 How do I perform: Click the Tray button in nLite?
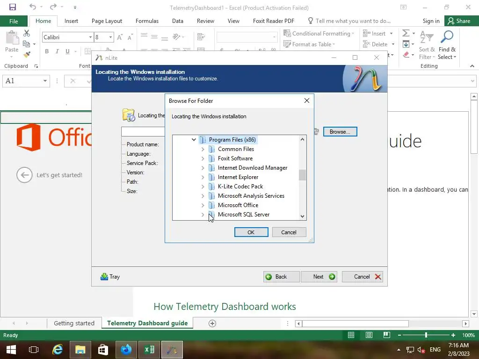(110, 277)
